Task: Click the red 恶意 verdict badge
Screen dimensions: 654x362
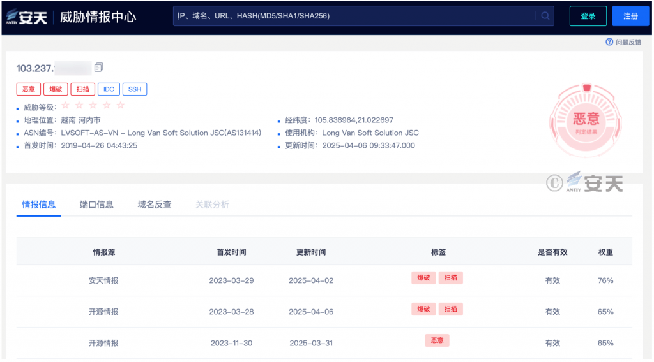Action: 586,120
